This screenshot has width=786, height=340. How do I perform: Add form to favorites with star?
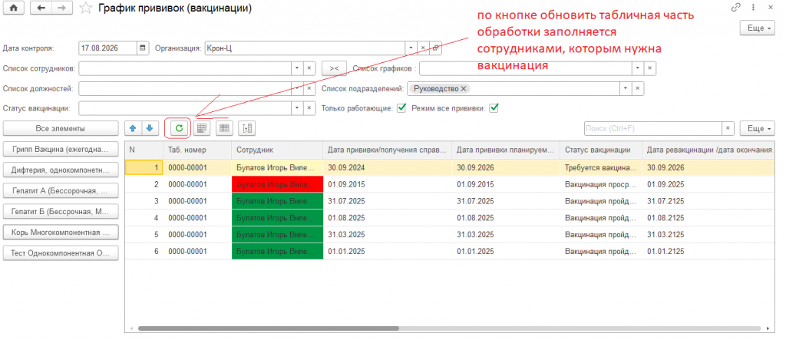point(86,8)
